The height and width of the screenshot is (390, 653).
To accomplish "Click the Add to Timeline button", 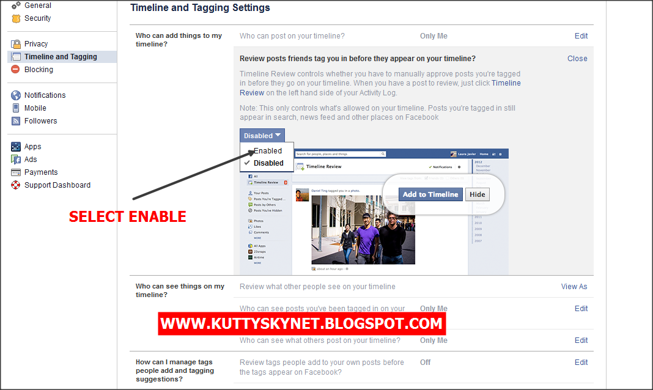I will tap(430, 194).
